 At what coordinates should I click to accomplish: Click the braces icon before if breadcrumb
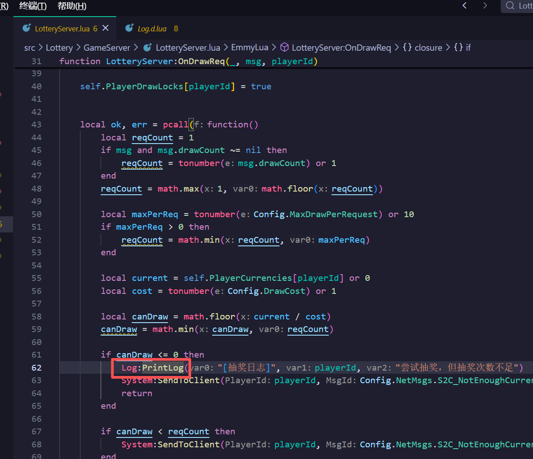458,48
